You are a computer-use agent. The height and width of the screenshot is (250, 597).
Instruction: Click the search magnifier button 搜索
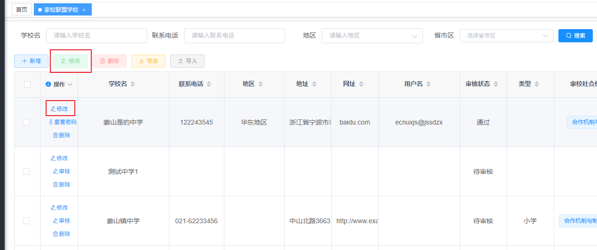point(575,36)
